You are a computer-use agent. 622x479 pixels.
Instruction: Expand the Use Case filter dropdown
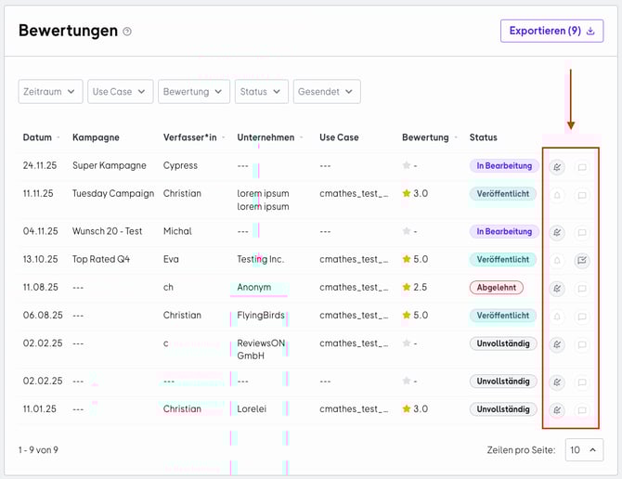[119, 92]
